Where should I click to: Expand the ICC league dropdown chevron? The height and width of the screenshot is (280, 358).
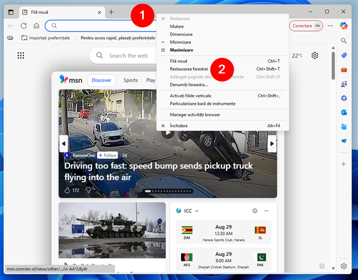pyautogui.click(x=197, y=211)
